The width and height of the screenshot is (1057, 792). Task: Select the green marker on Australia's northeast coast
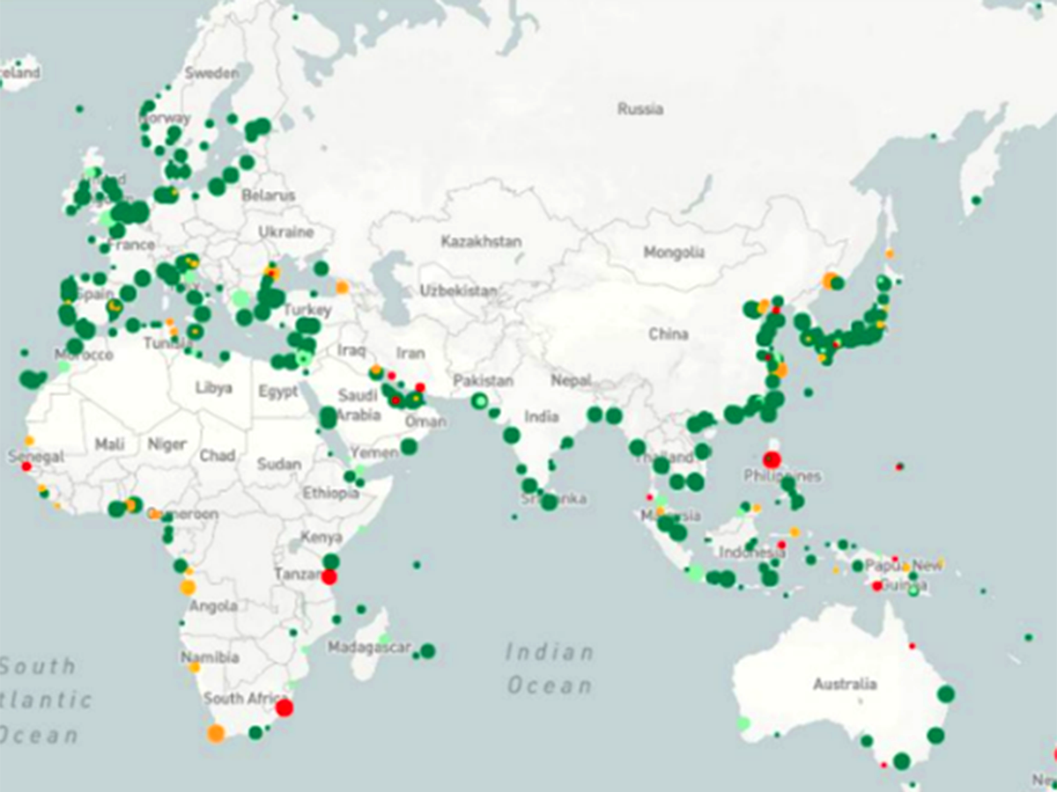[x=946, y=694]
